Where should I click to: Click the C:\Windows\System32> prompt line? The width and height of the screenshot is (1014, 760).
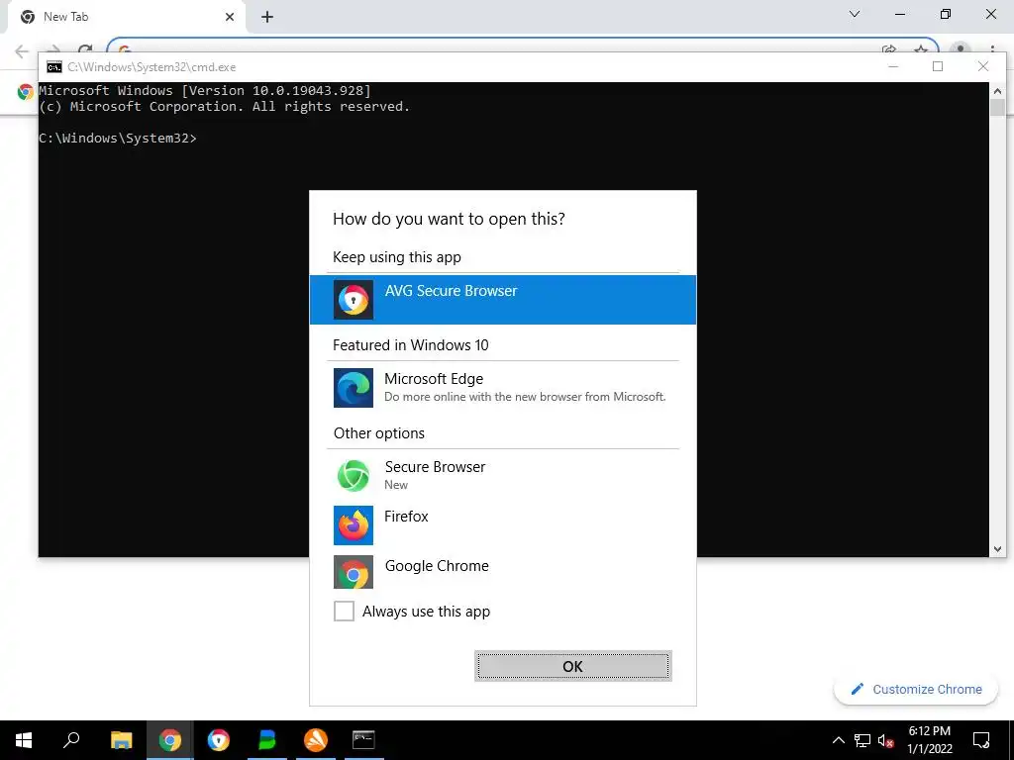tap(118, 138)
